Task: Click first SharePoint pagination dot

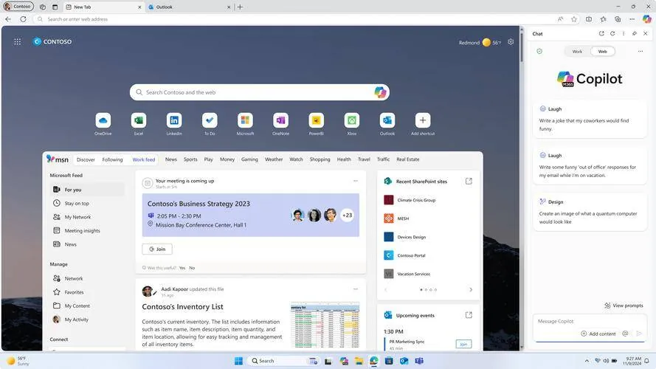Action: [421, 289]
